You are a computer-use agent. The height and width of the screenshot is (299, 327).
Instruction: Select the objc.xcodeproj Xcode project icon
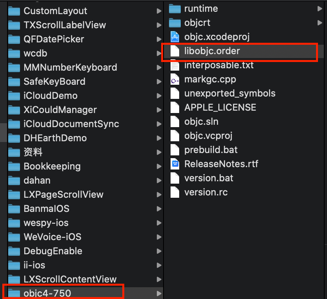point(175,37)
